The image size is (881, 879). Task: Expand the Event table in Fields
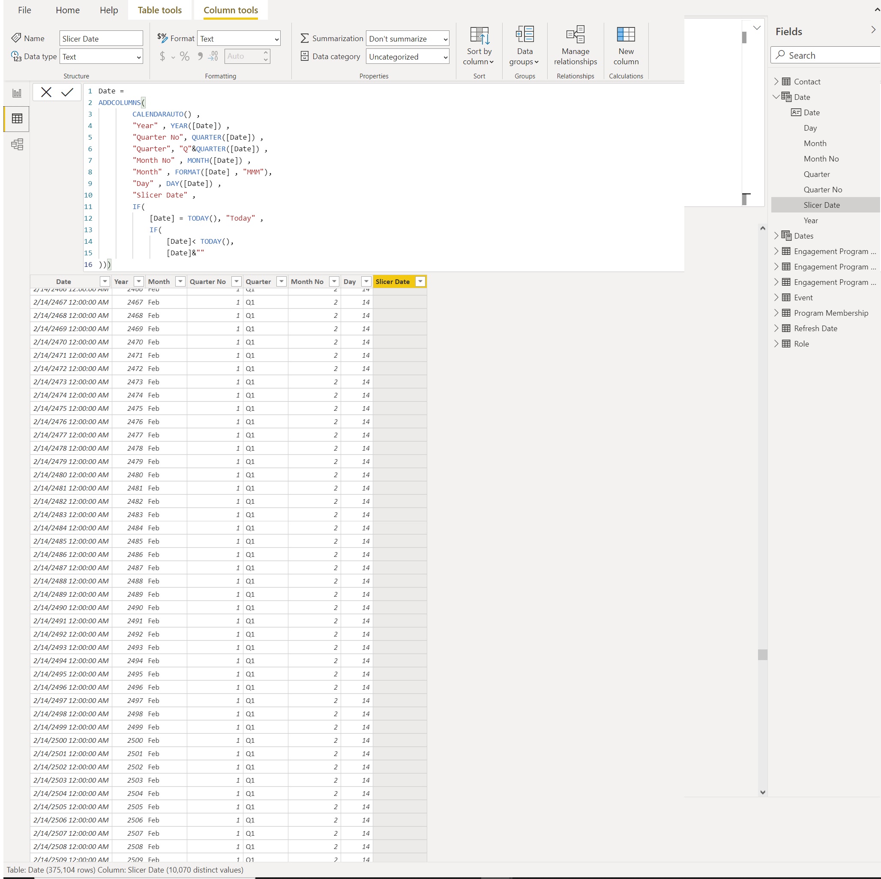pos(776,297)
